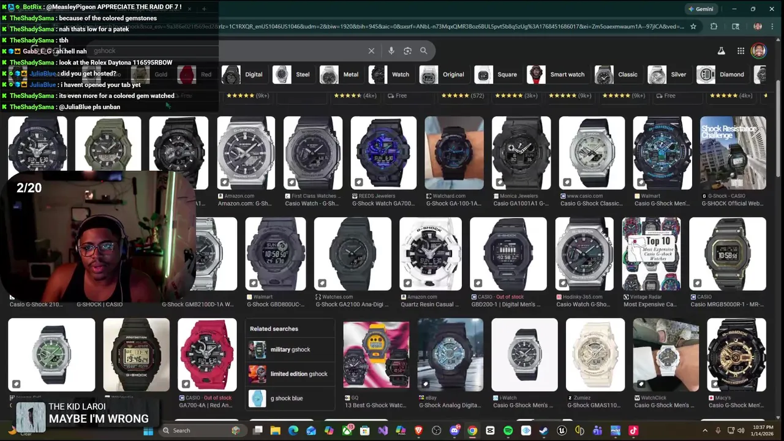
Task: Click the magnifying glass search button
Action: [423, 51]
